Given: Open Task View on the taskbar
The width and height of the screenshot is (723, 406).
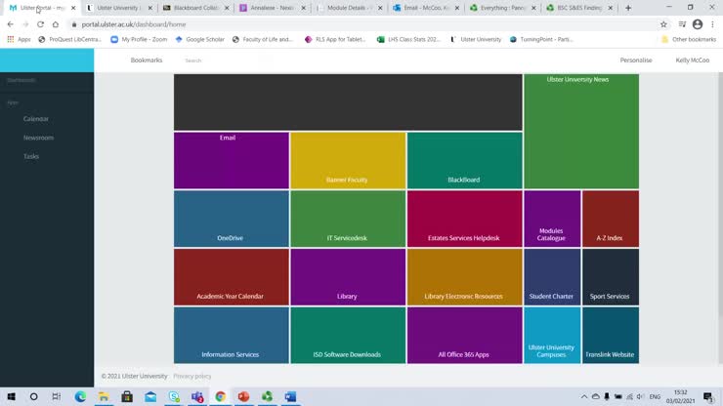Looking at the screenshot, I should pos(57,396).
